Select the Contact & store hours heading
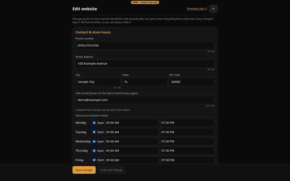 (x=93, y=32)
